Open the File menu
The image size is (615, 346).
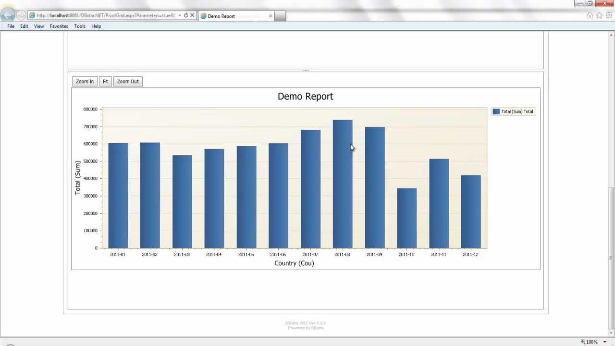point(11,26)
